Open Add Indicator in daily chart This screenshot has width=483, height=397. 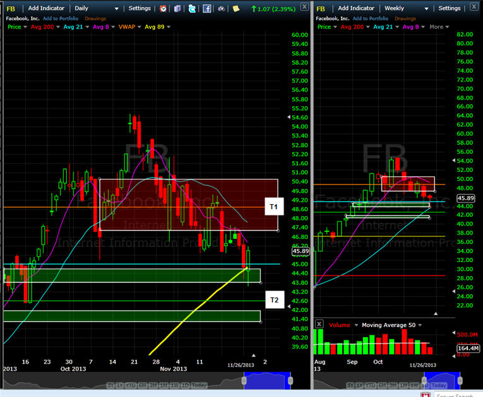[x=46, y=8]
